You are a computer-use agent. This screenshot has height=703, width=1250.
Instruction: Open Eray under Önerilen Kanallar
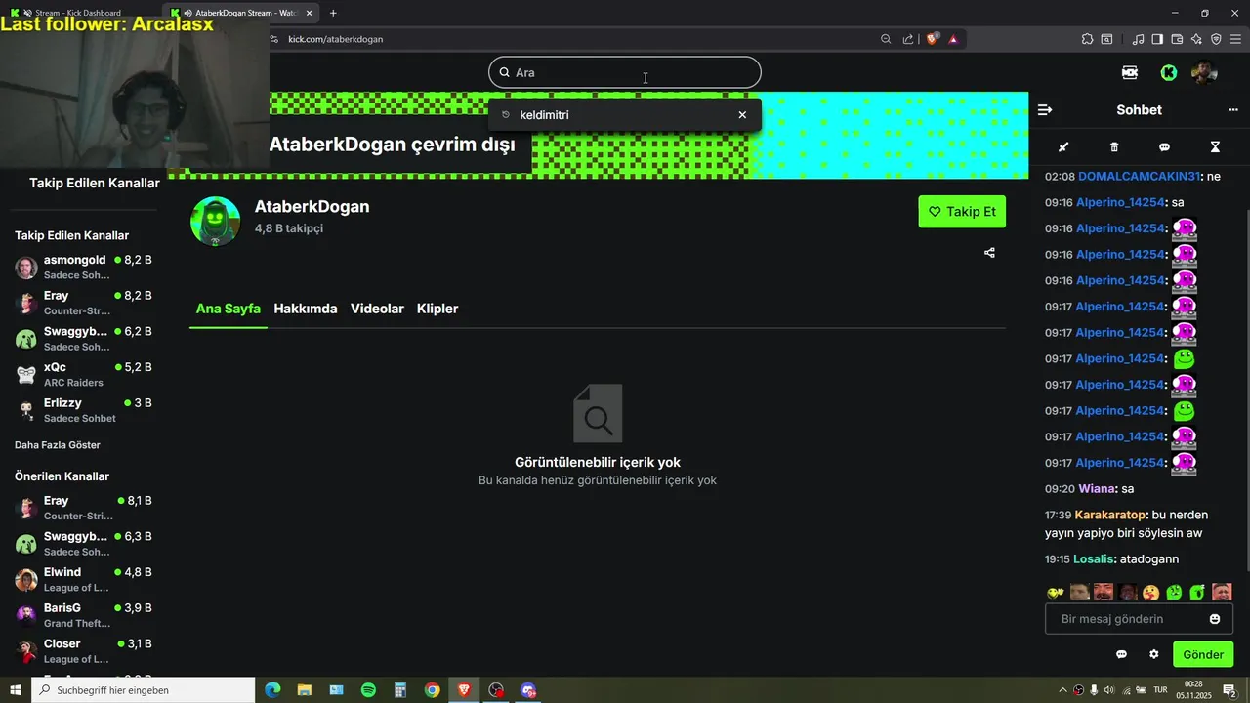pyautogui.click(x=84, y=508)
